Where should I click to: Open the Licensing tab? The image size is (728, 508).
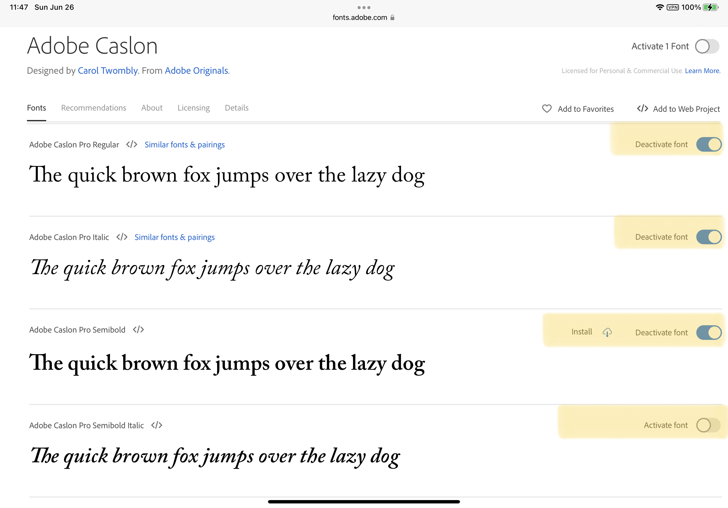click(193, 108)
